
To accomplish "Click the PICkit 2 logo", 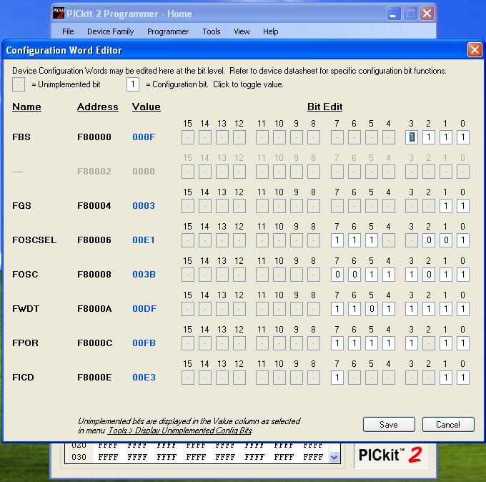I will pos(390,455).
